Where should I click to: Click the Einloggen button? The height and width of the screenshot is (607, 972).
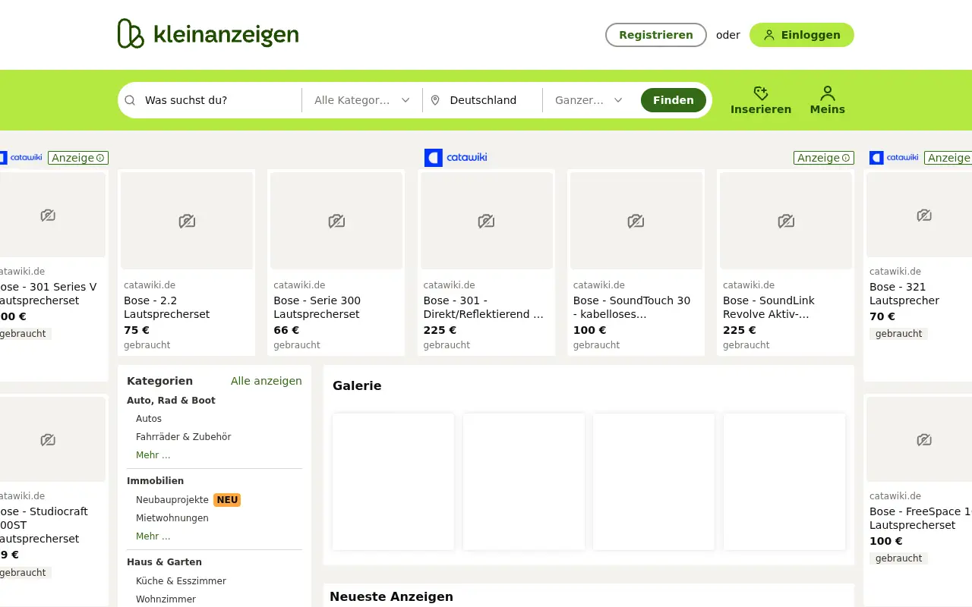(x=802, y=35)
